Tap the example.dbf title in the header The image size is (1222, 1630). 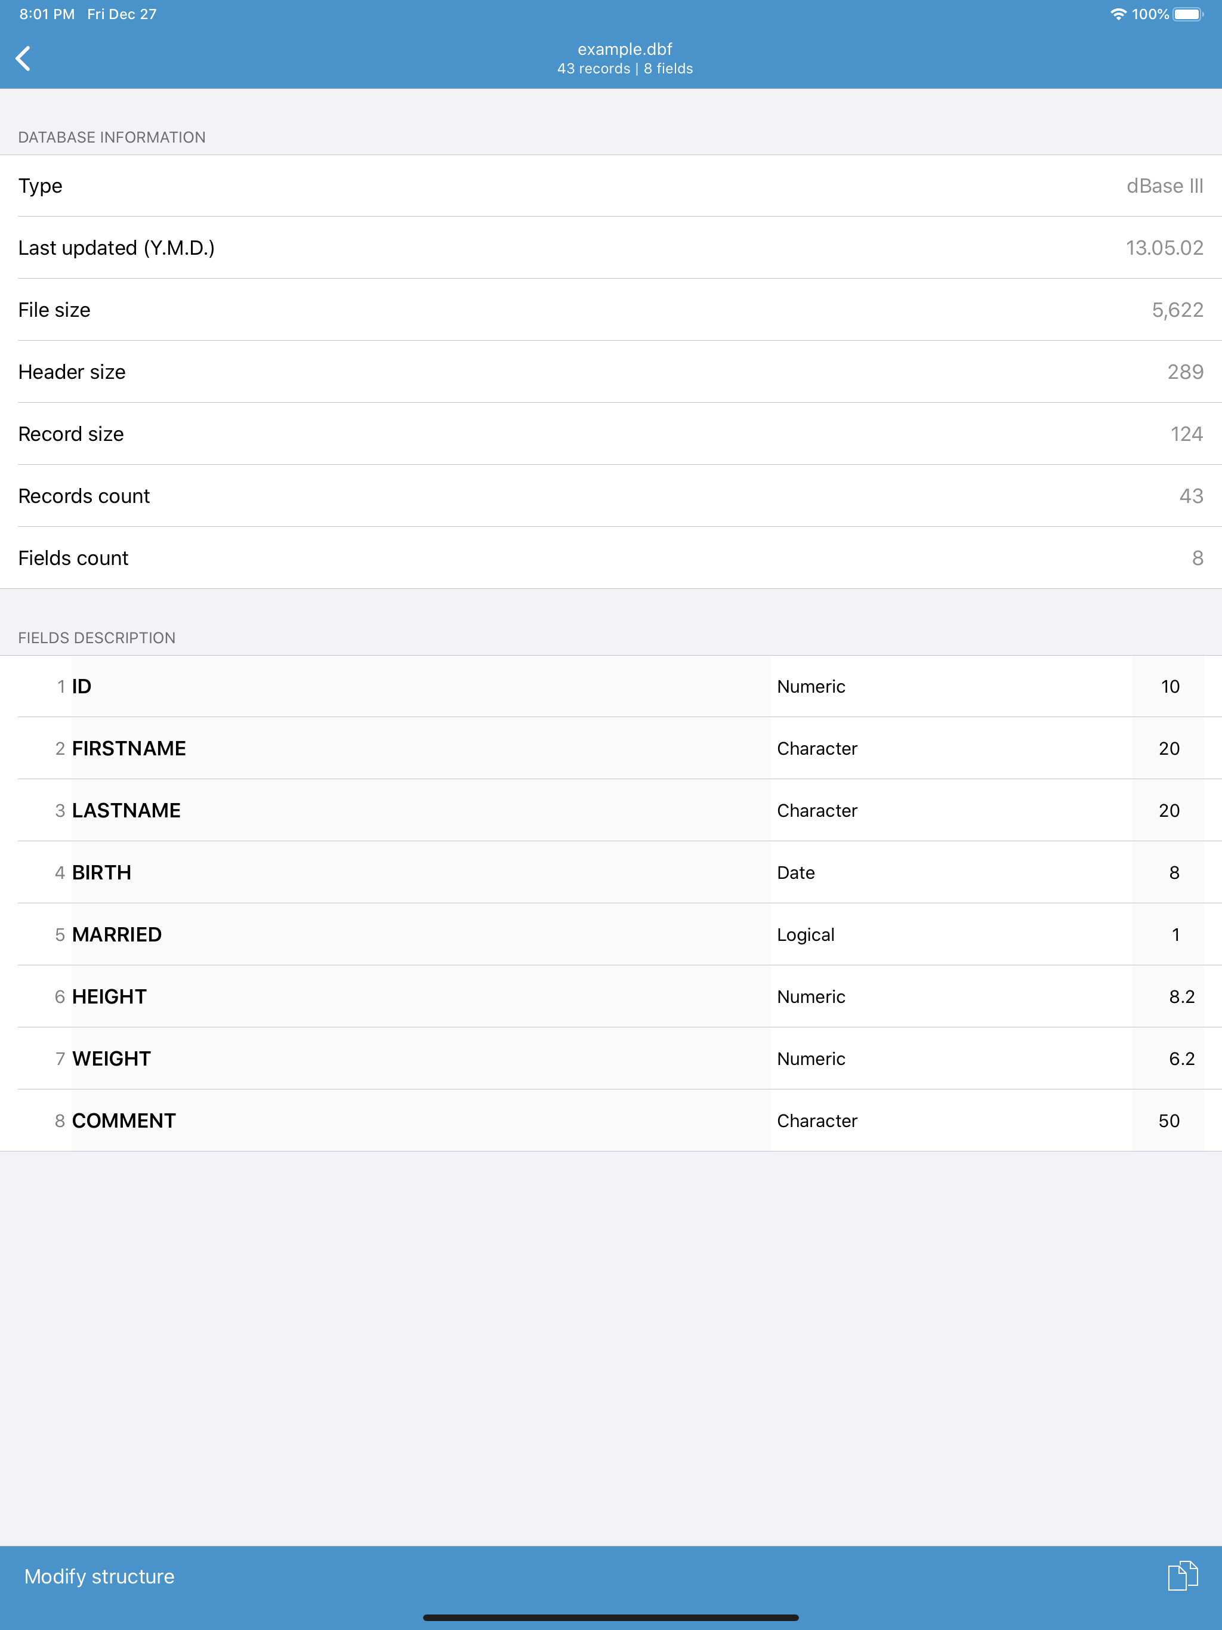click(625, 50)
